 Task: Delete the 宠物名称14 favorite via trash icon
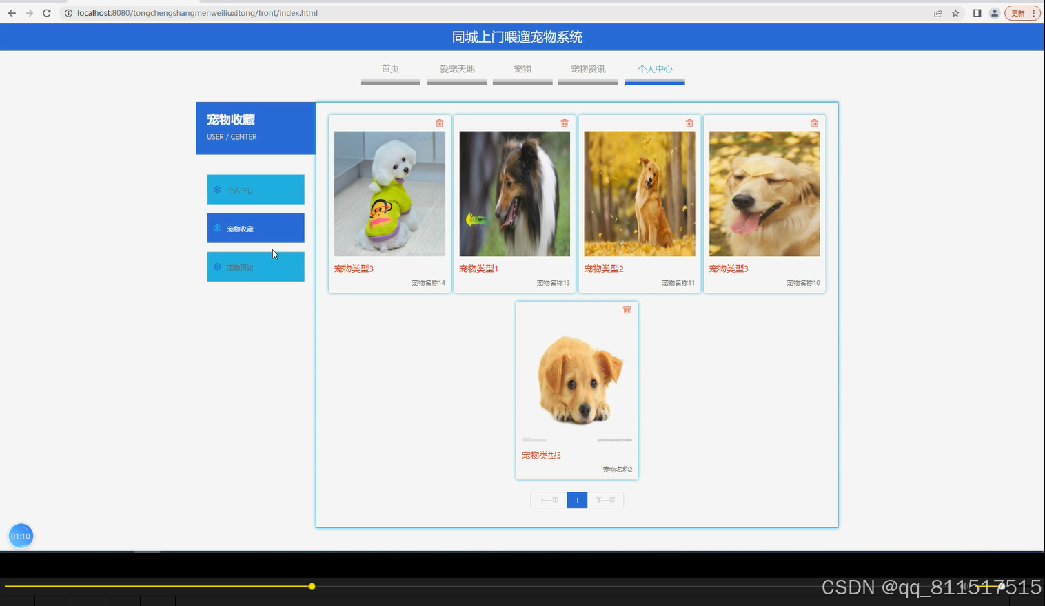point(440,123)
